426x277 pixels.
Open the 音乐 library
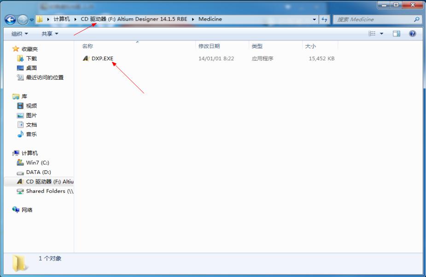pos(31,134)
